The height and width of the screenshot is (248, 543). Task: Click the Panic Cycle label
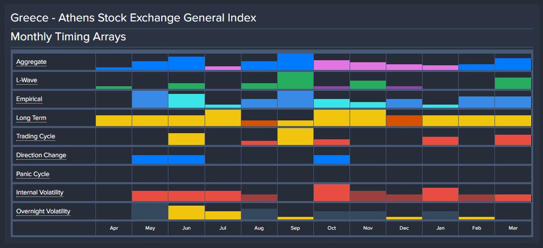coord(33,174)
